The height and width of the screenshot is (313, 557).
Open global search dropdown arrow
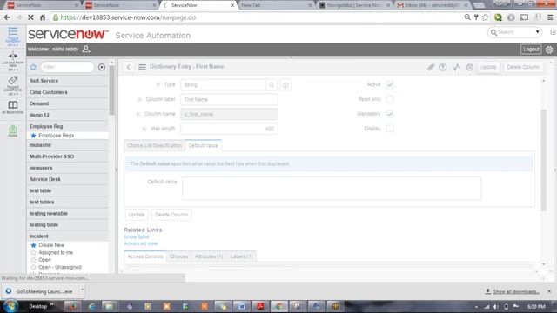[x=538, y=32]
